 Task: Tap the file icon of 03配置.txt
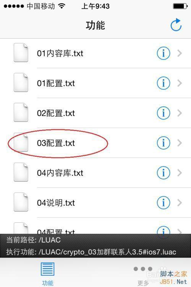pyautogui.click(x=21, y=142)
